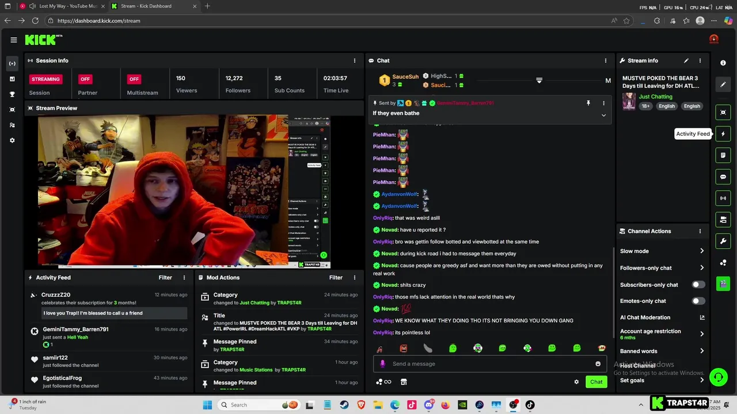Toggle the Mod Actions notes widget in the right rail
Viewport: 737px width, 414px height.
coord(723,155)
